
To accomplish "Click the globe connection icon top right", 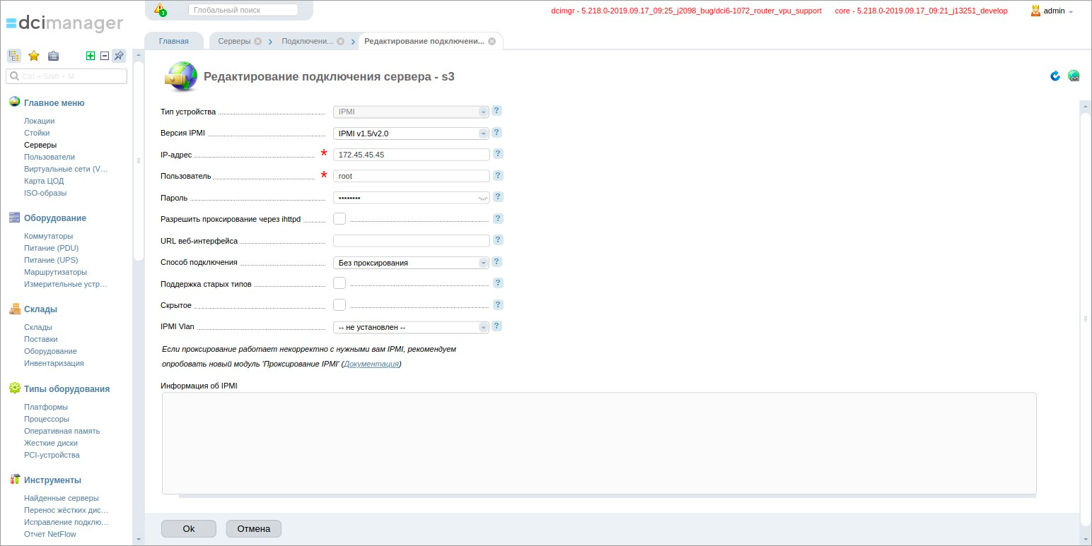I will tap(1074, 76).
